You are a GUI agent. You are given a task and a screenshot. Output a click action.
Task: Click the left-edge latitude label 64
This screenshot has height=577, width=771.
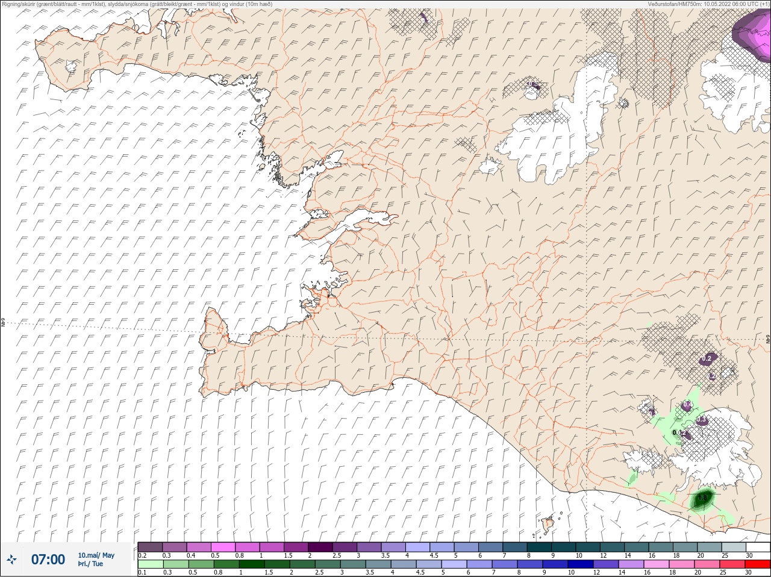click(x=3, y=322)
